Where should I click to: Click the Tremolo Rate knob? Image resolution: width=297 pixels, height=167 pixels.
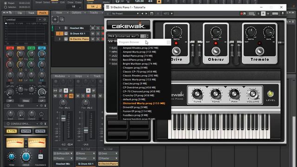click(269, 32)
